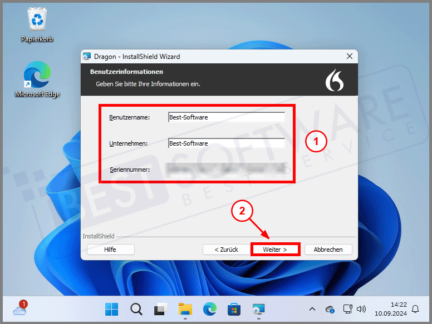Open the Windows Start menu
The image size is (432, 324).
pyautogui.click(x=112, y=309)
